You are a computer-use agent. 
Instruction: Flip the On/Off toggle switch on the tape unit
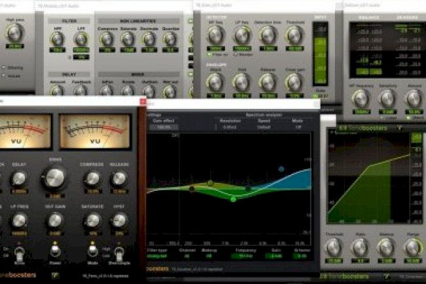[x=19, y=253]
